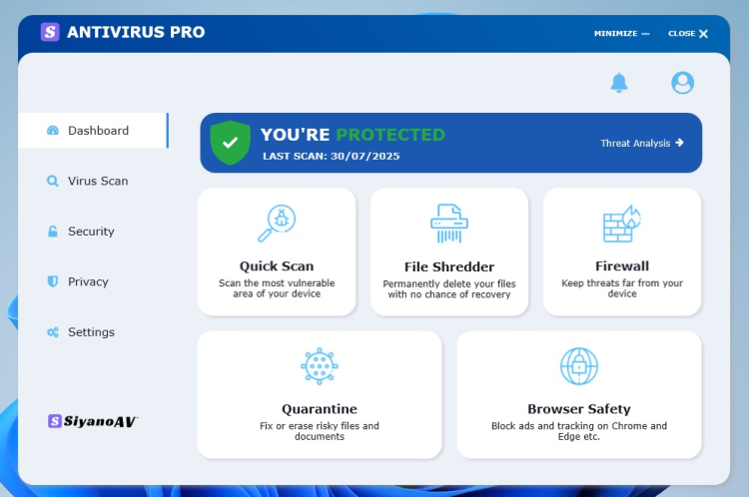Click the Antivirus Pro logo icon
This screenshot has height=497, width=749.
pos(50,32)
